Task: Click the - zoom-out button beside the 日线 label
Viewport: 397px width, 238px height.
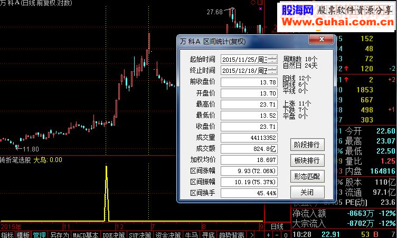Action: (x=277, y=235)
